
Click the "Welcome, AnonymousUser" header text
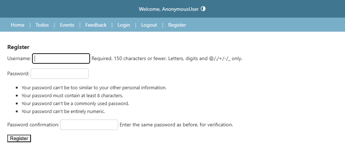click(169, 9)
